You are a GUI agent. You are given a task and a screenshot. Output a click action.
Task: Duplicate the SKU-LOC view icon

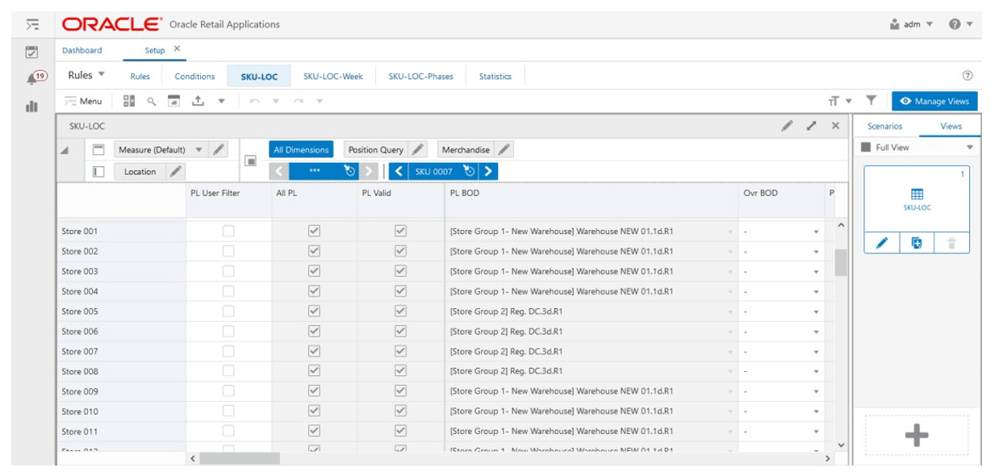(917, 242)
